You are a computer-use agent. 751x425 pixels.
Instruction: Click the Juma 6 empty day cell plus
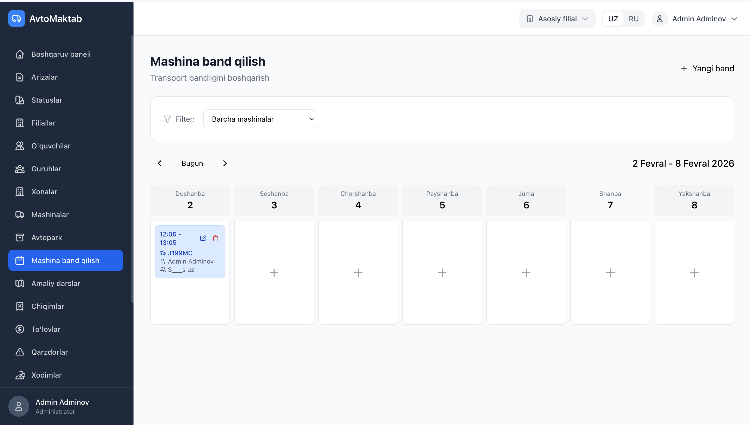(x=526, y=273)
